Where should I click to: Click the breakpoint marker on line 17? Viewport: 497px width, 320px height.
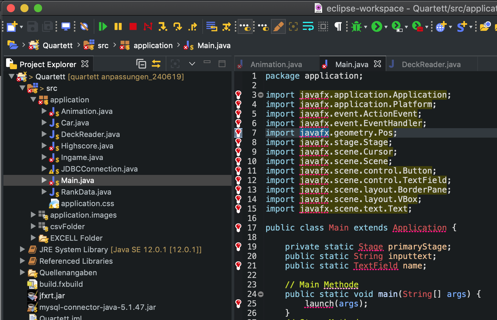pos(238,227)
